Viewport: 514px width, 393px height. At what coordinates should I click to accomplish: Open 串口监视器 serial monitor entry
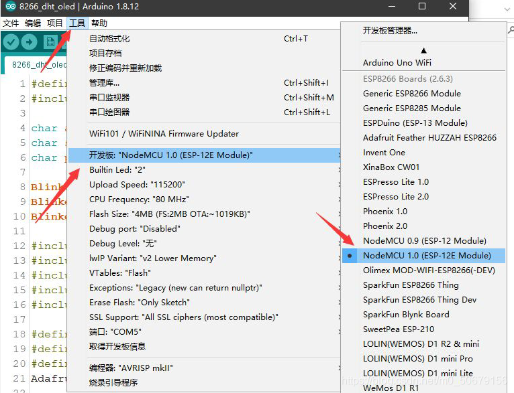click(205, 98)
